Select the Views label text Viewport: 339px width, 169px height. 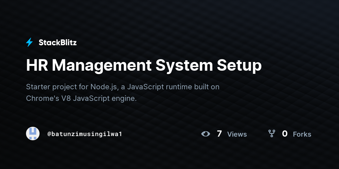(x=237, y=134)
